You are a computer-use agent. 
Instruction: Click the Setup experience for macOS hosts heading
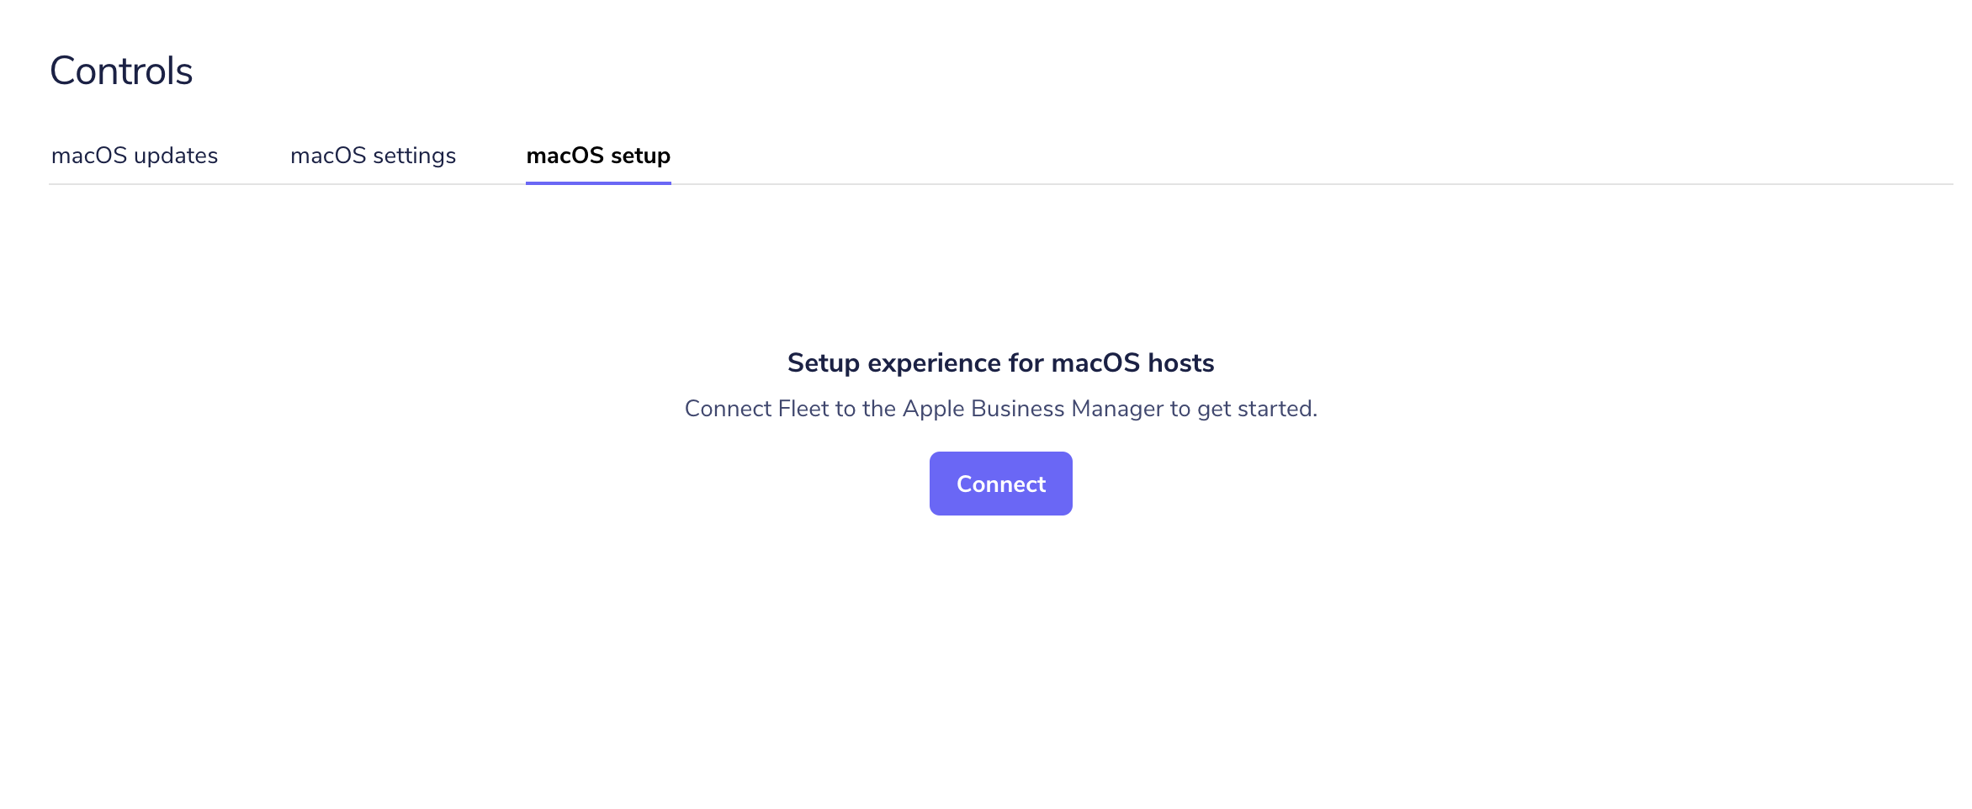point(1000,362)
